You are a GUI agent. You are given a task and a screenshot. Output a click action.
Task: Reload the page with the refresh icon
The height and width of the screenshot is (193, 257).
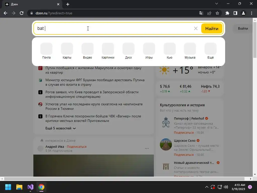tap(22, 13)
